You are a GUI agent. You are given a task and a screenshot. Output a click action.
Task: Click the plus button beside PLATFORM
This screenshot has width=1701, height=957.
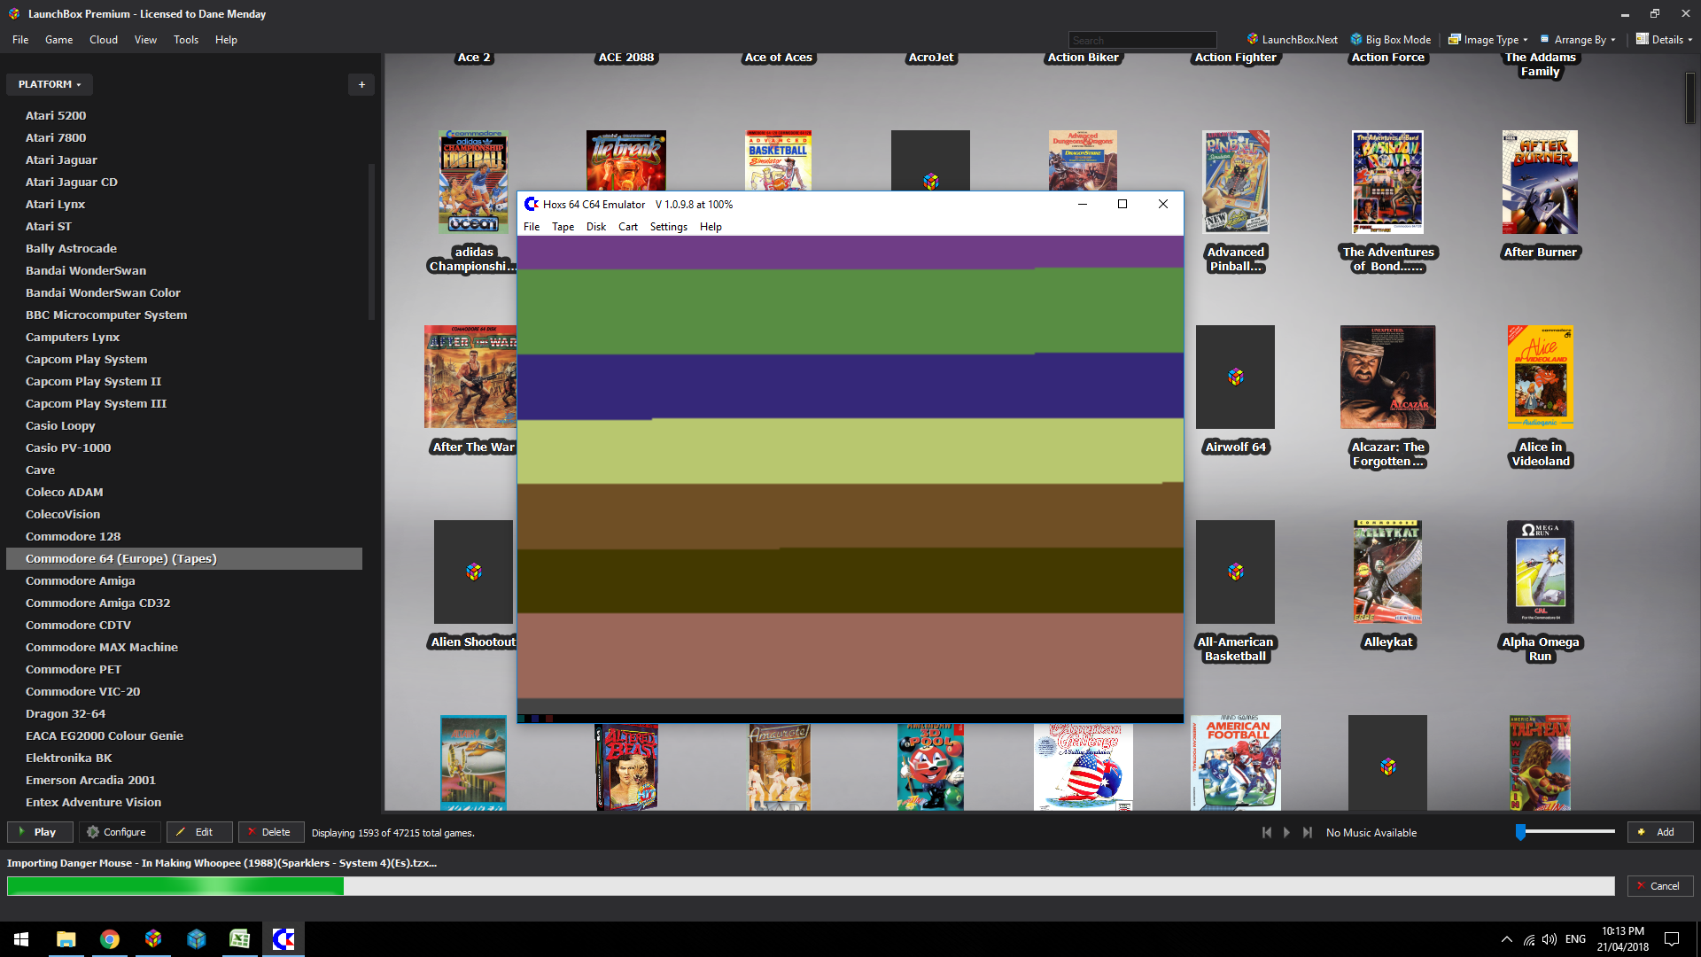361,84
